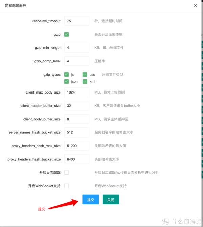Focus the gzip_min_length field

pyautogui.click(x=77, y=48)
